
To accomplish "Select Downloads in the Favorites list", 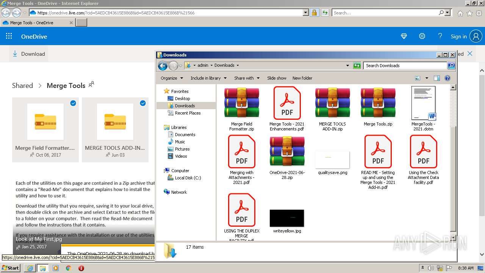I will pyautogui.click(x=185, y=106).
